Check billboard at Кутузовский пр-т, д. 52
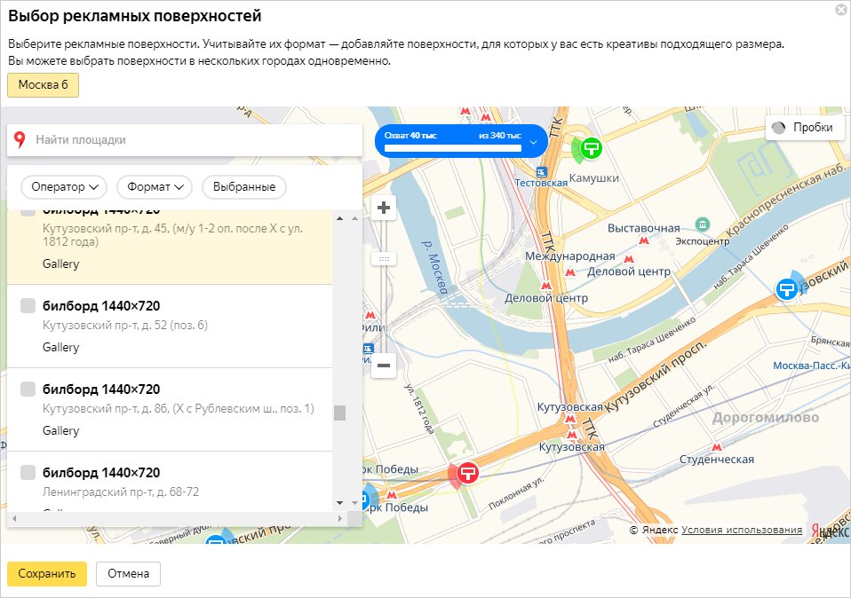 coord(28,305)
